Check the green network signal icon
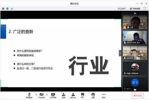The height and width of the screenshot is (100, 149). coord(11,9)
